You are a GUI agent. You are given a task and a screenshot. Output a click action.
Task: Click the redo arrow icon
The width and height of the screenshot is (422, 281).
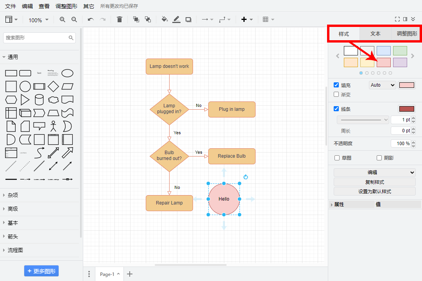click(x=102, y=20)
